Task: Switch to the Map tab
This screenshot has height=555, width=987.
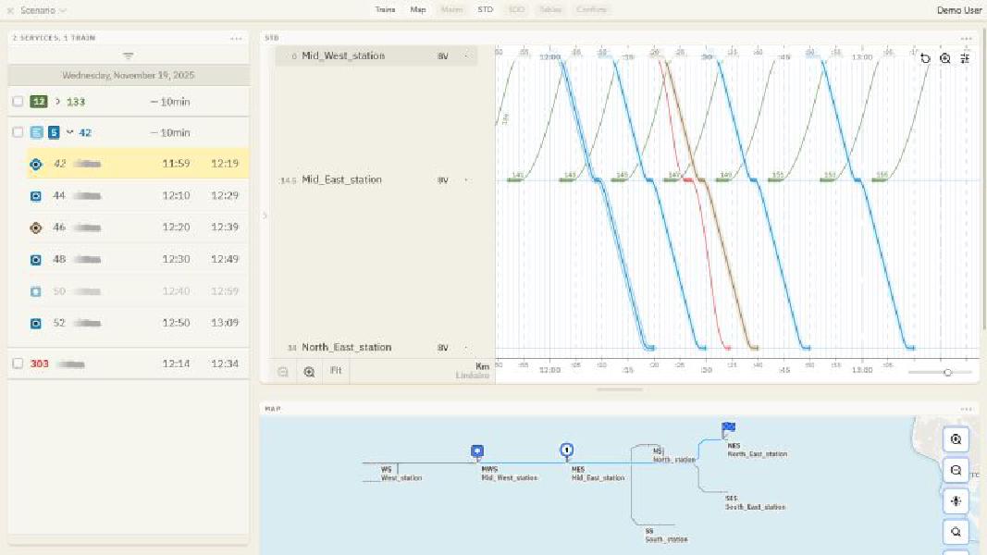Action: coord(418,9)
